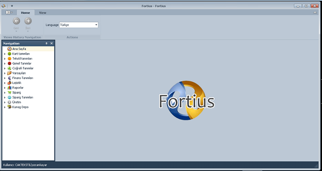The height and width of the screenshot is (171, 322).
Task: Click the Lojistik box icon
Action: (9, 83)
